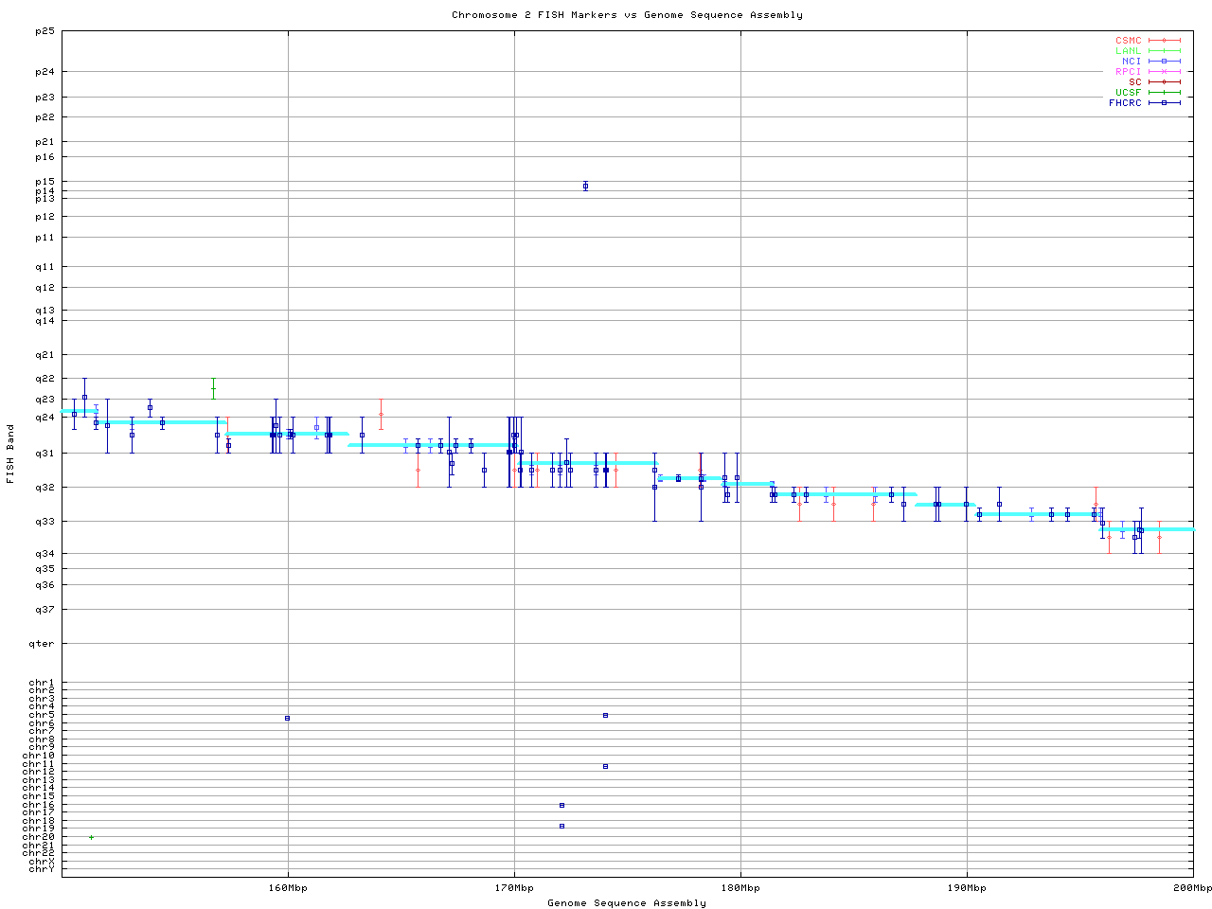Click the black marker on chr5 row
Screen dimensions: 1212x909
pos(605,715)
